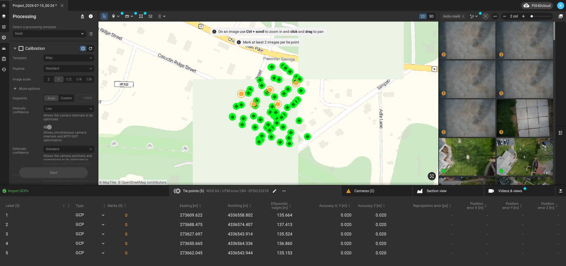Click the home icon in title bar
566x266 pixels.
click(4, 6)
